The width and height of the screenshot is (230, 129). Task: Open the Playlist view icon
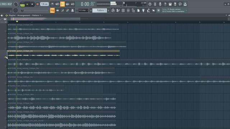point(113,10)
